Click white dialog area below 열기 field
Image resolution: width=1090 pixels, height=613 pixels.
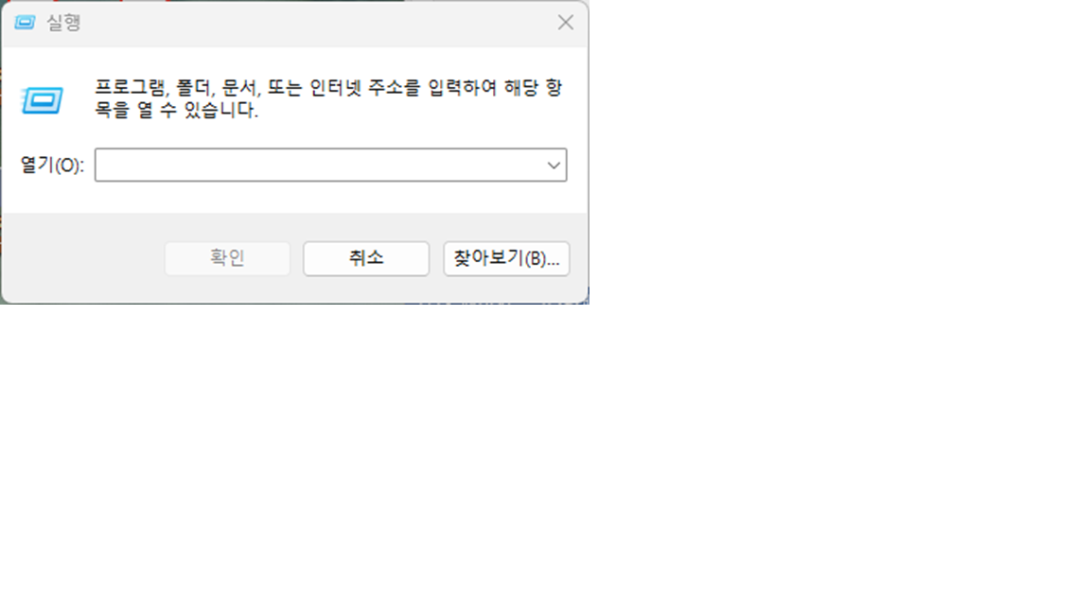331,198
